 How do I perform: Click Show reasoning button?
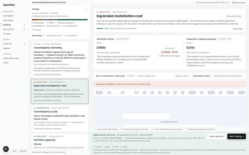click(x=234, y=16)
